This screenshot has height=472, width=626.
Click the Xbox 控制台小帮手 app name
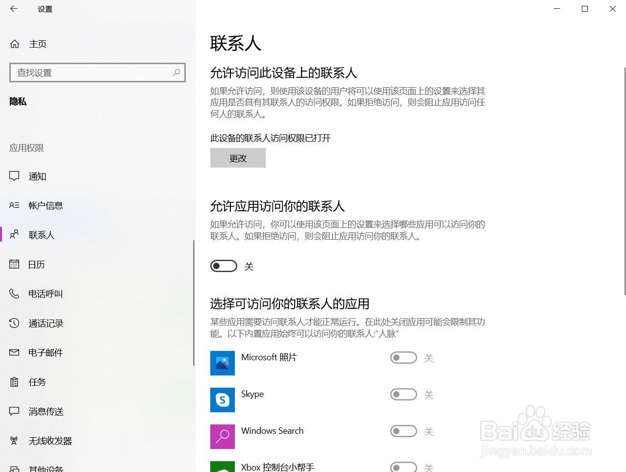pyautogui.click(x=277, y=467)
